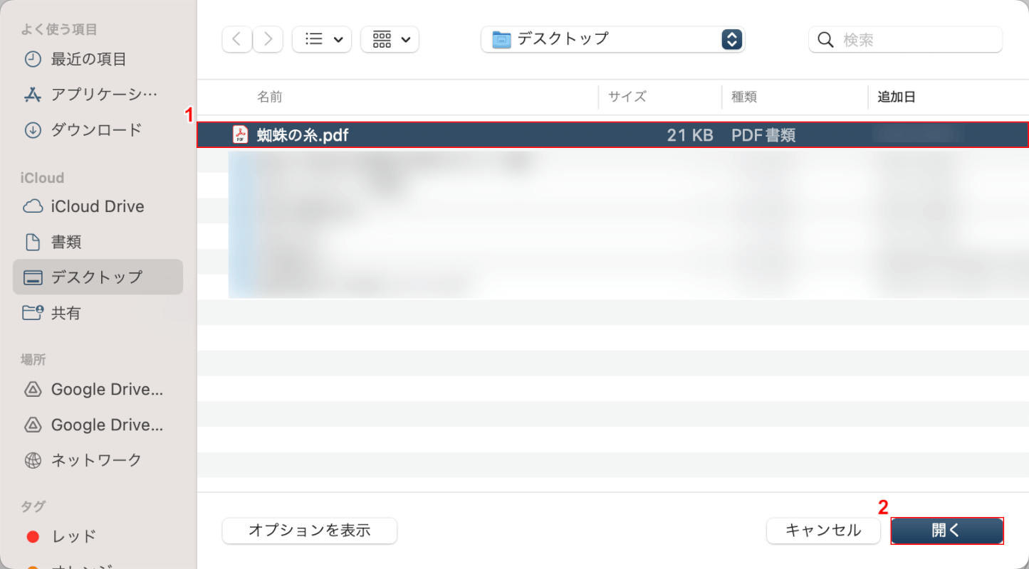Open ダウンロード in the sidebar

coord(98,129)
